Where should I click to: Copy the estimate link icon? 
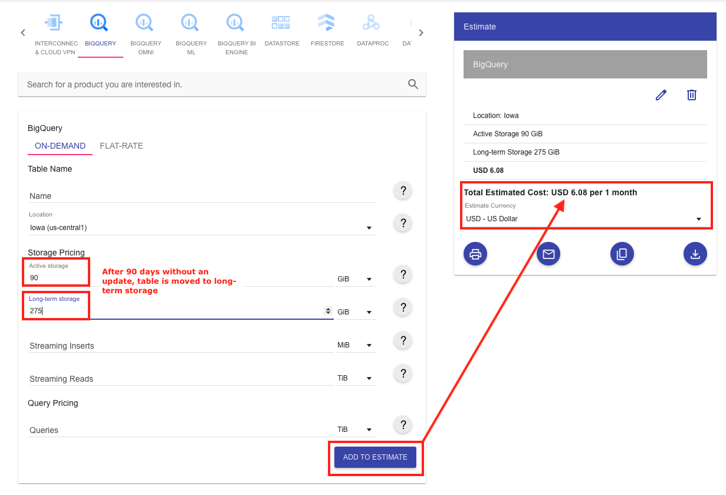click(622, 254)
